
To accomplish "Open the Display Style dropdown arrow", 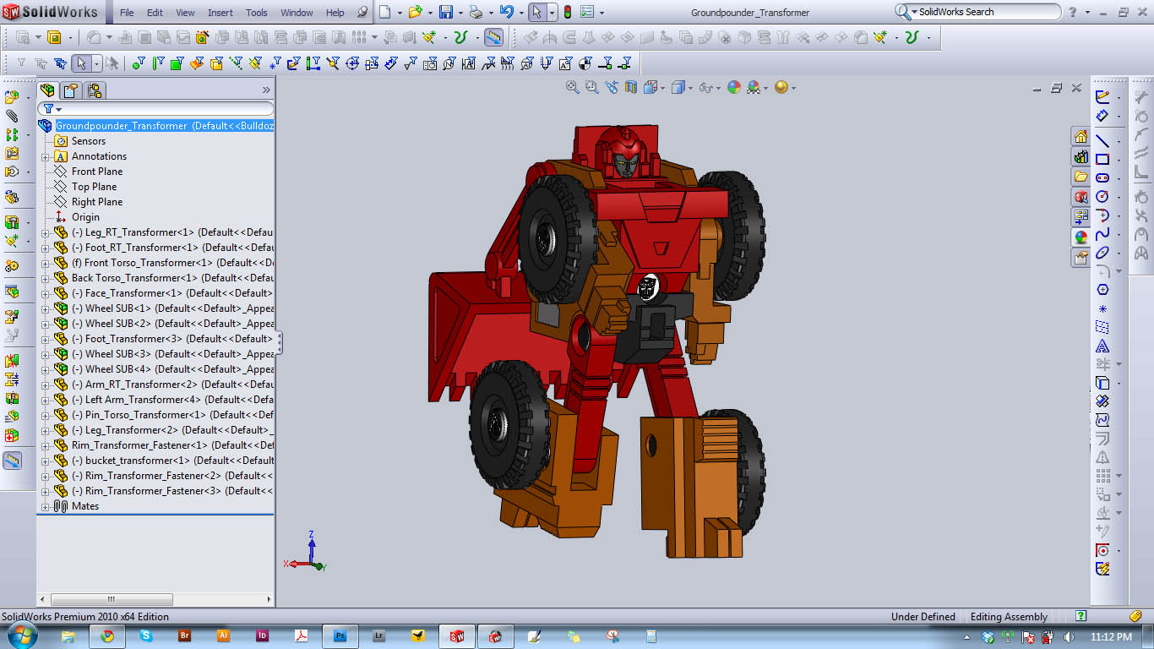I will point(690,87).
